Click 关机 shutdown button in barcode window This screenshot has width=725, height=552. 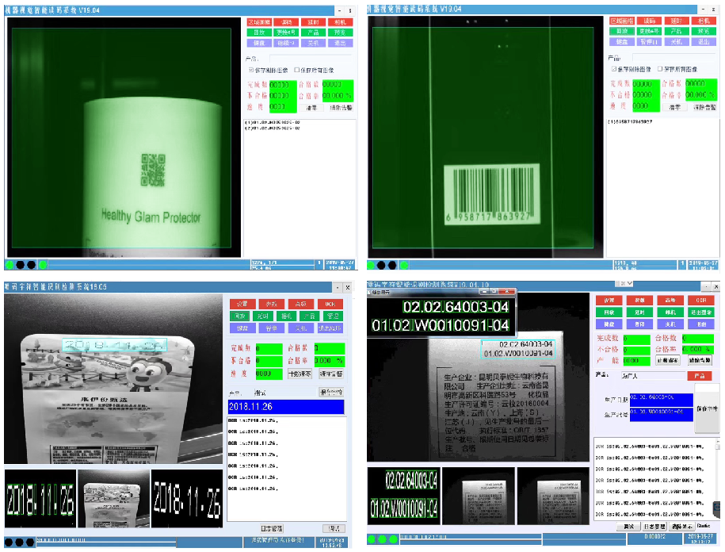676,41
